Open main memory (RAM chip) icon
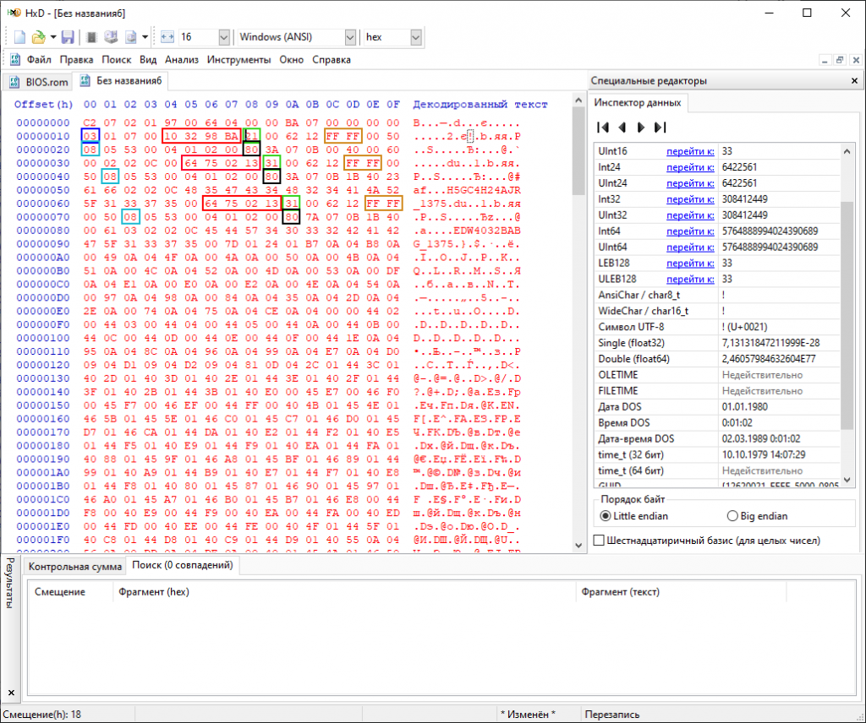866x723 pixels. [x=91, y=37]
